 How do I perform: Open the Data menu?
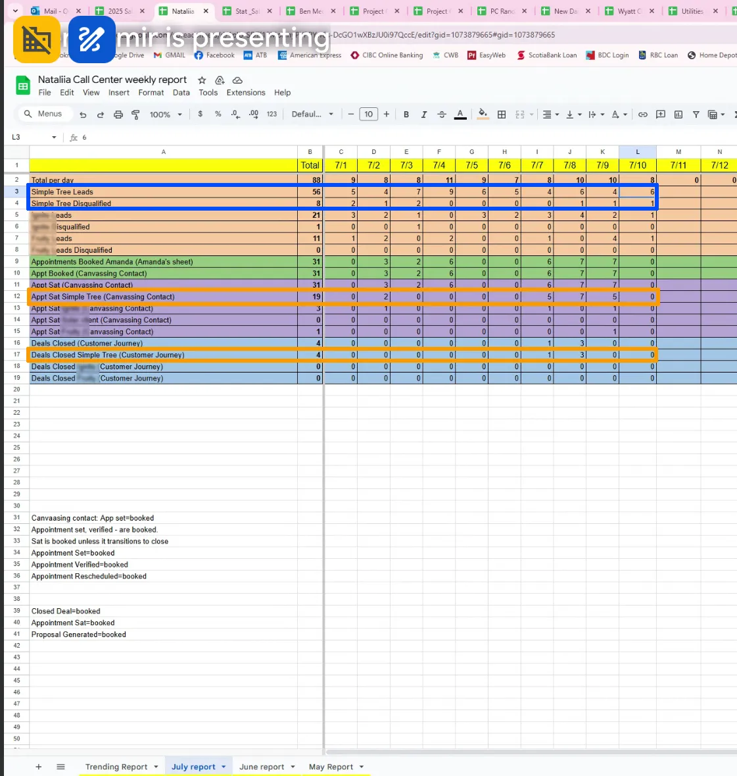tap(181, 93)
